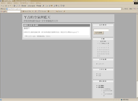
Task: Click the second-to-last toolbar icon in the standard toolbar
Action: [61, 6]
